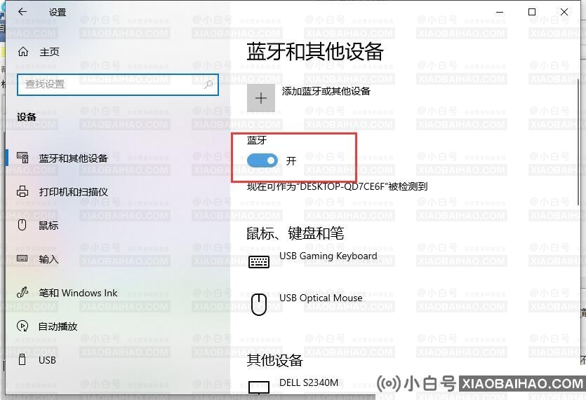Select the DELL S2340M monitor icon
The image size is (586, 400).
point(259,387)
